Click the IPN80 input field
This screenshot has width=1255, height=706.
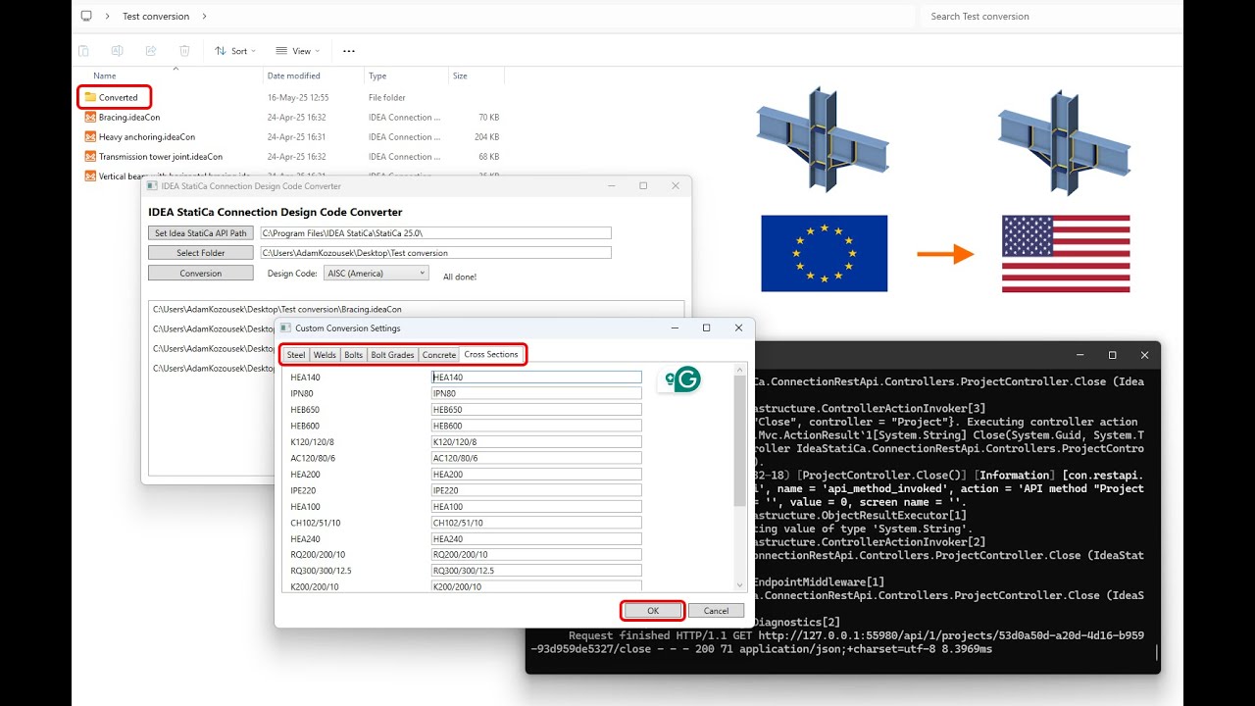tap(536, 393)
